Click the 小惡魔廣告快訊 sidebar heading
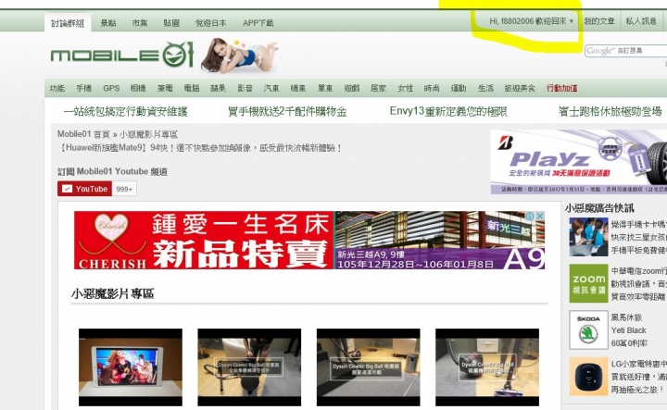The image size is (667, 410). coord(599,208)
